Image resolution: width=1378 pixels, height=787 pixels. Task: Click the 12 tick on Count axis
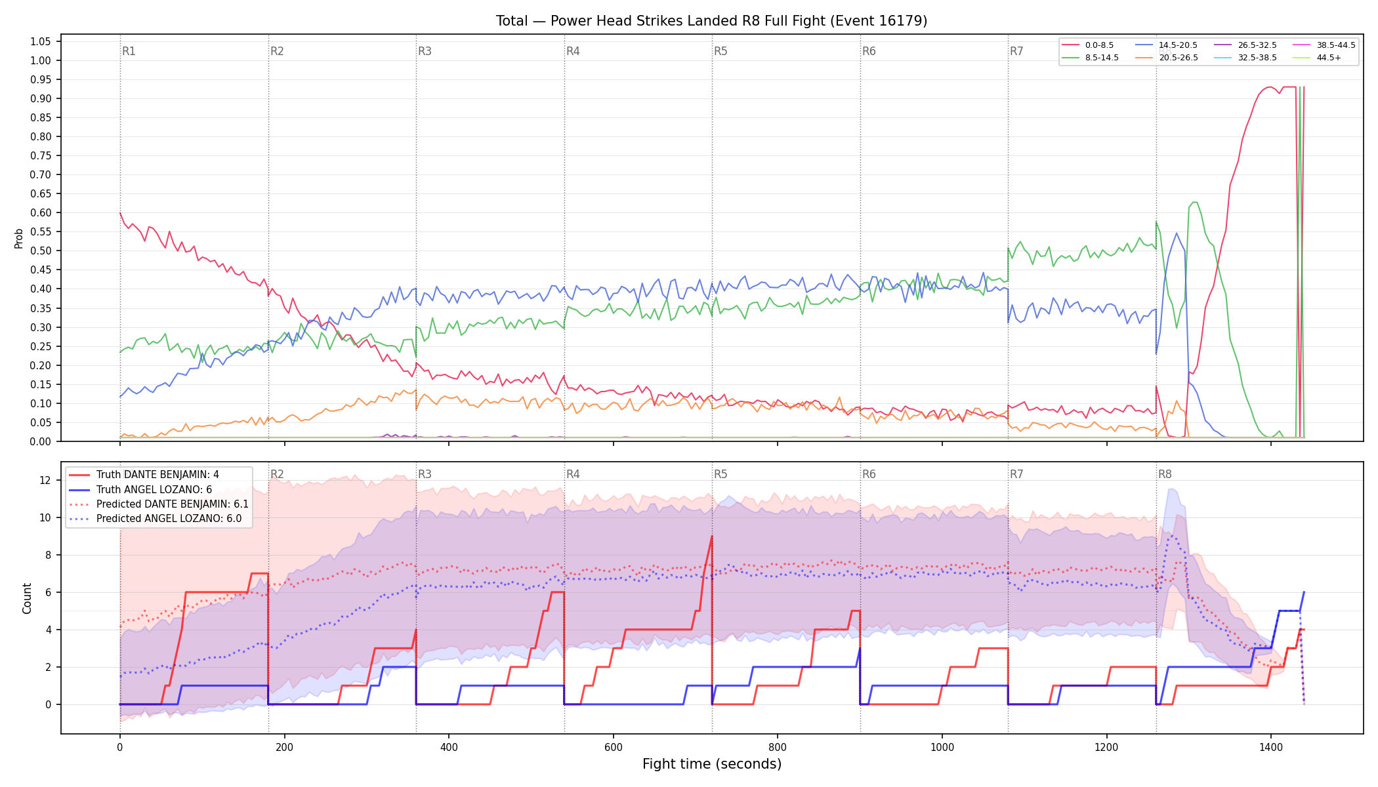tap(45, 480)
